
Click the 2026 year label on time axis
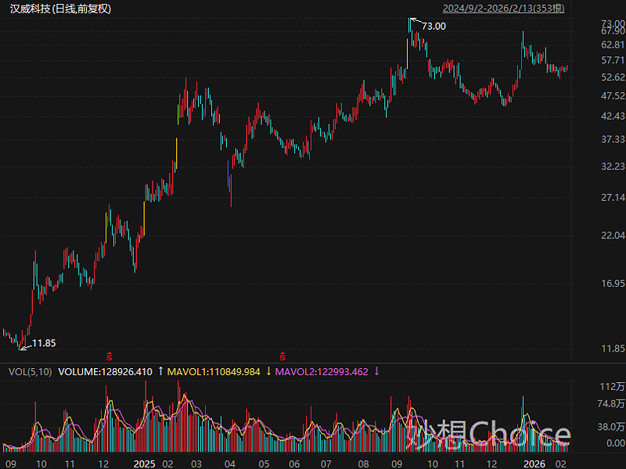click(534, 464)
